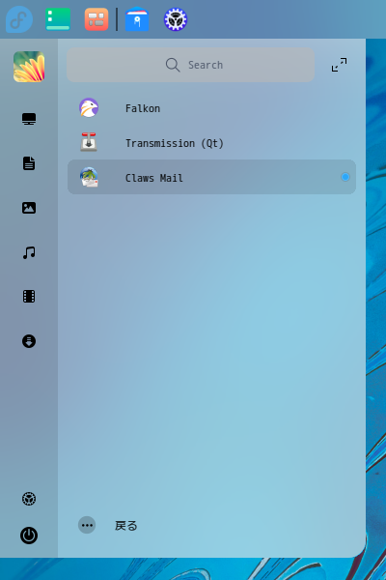Switch launcher to fullscreen mode

(x=339, y=65)
